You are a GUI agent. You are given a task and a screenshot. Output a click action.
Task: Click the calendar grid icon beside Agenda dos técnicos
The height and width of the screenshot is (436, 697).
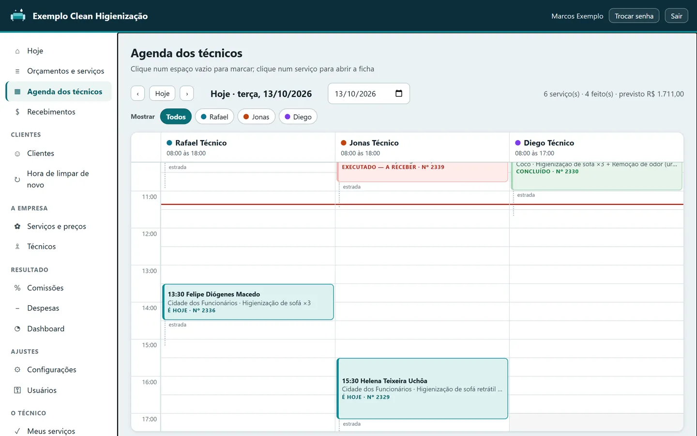[17, 92]
